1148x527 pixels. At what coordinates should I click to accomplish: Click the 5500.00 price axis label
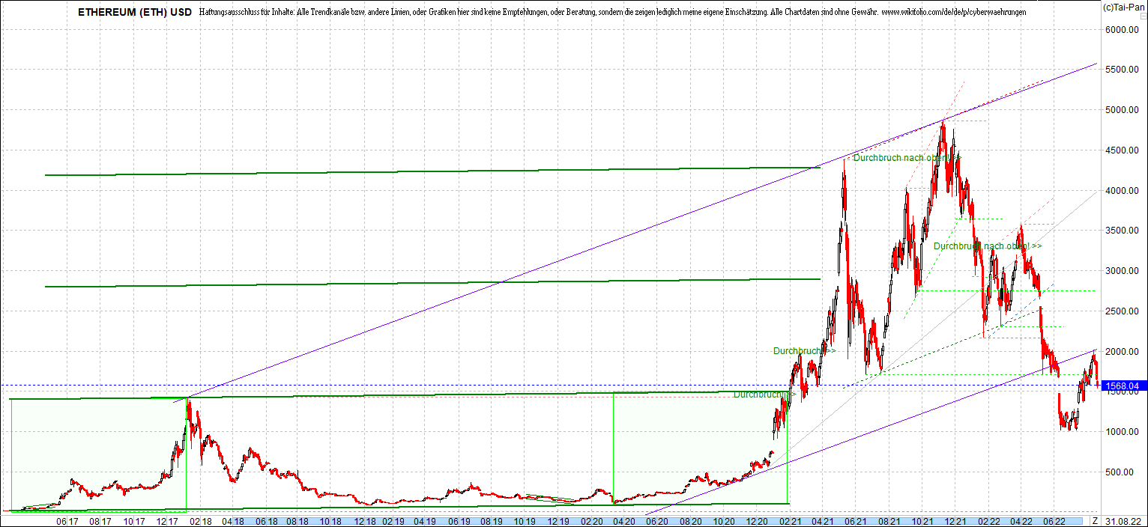click(x=1121, y=70)
